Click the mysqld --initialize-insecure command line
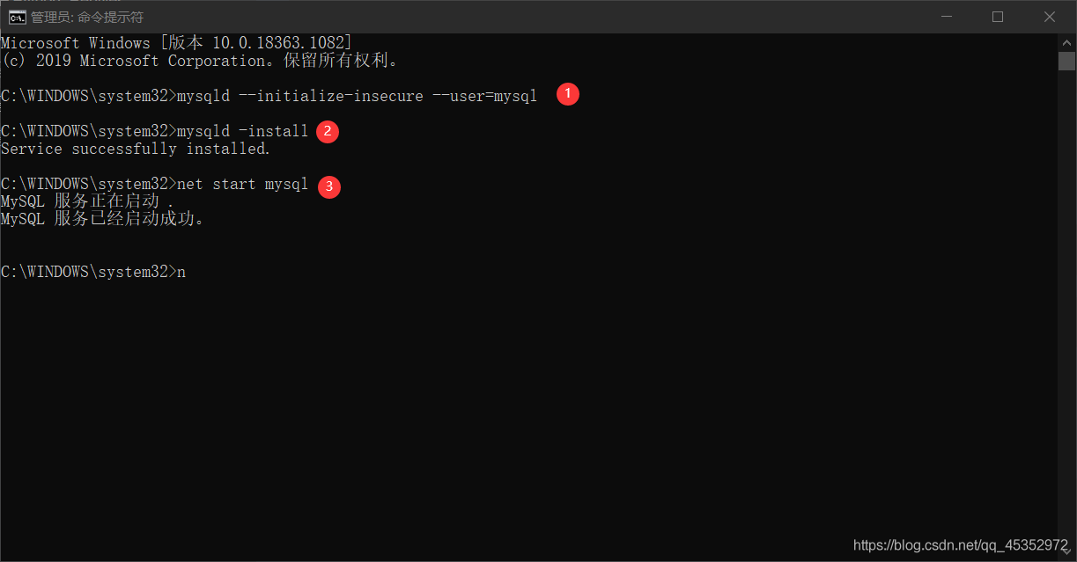This screenshot has width=1077, height=562. [269, 96]
